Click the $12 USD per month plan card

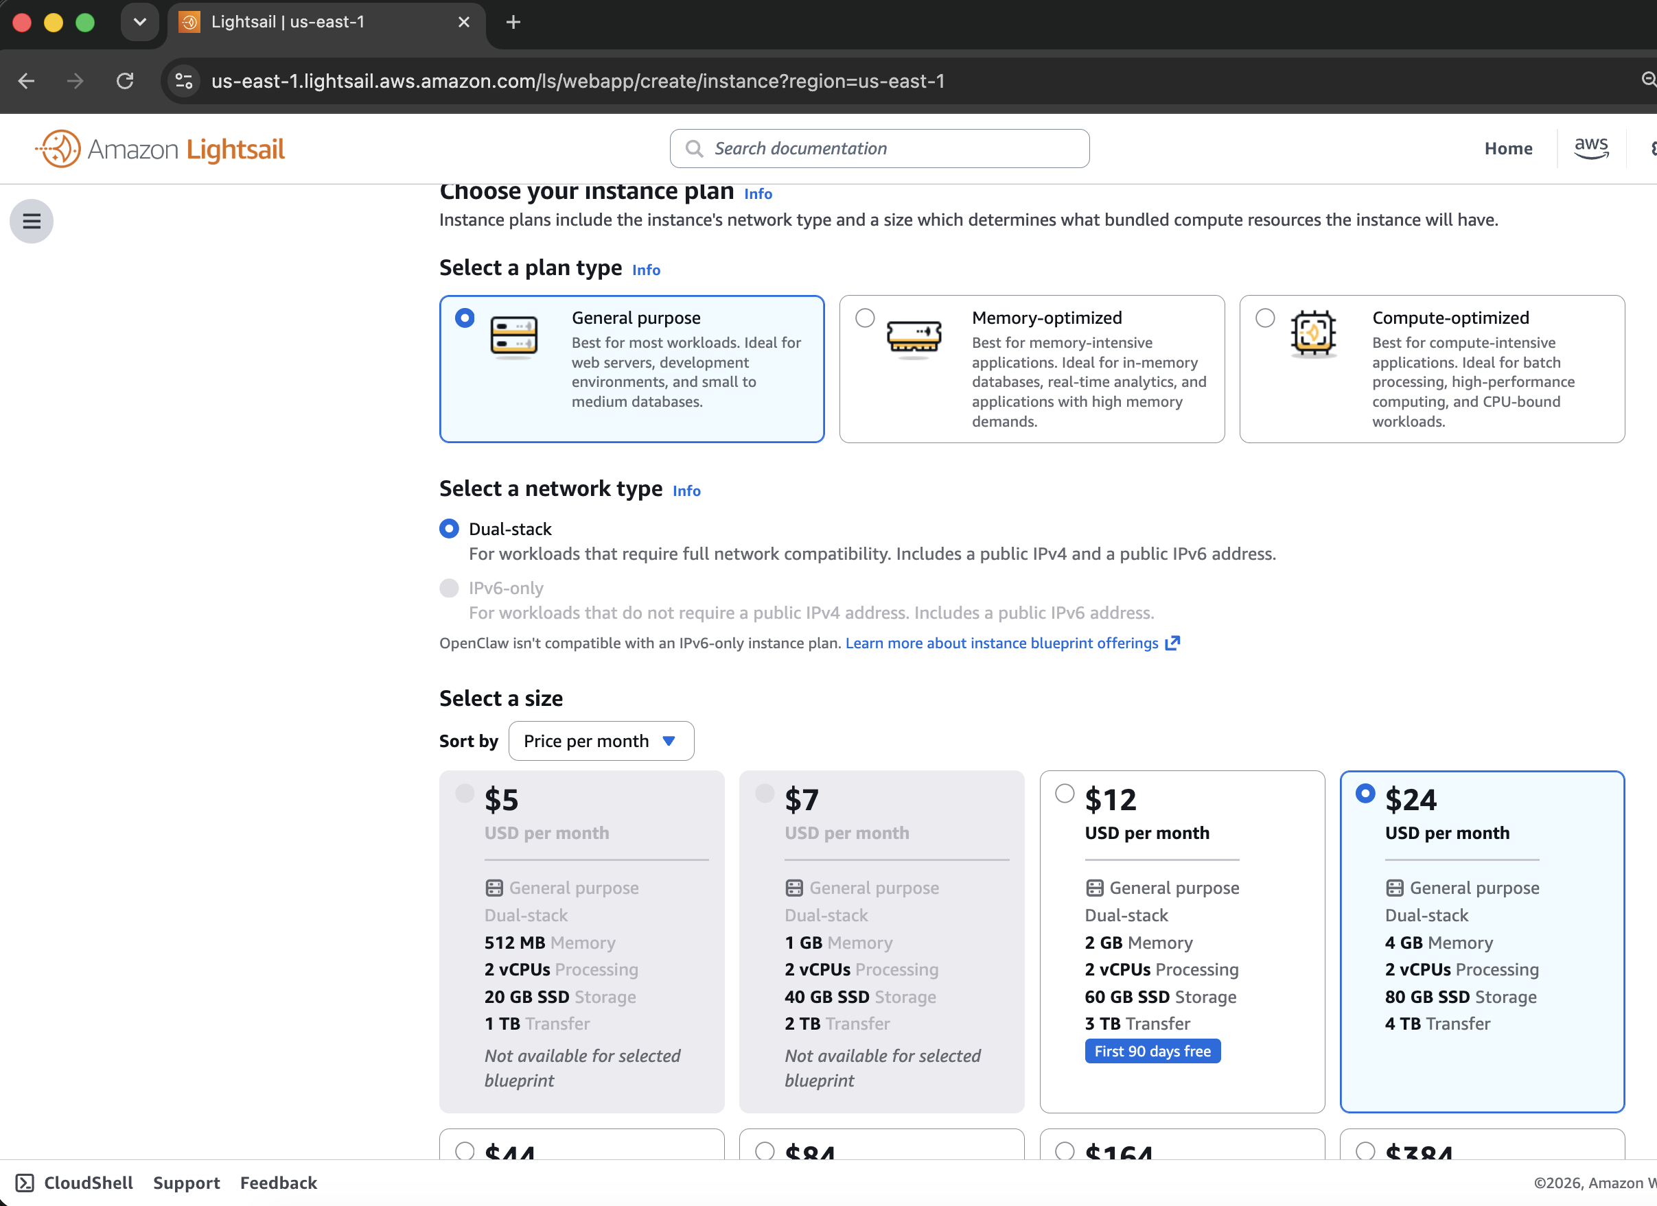pos(1182,942)
